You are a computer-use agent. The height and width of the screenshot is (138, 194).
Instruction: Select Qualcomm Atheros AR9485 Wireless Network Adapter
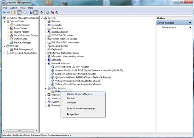point(83,77)
